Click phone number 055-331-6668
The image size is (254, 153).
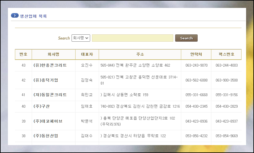[196, 95]
